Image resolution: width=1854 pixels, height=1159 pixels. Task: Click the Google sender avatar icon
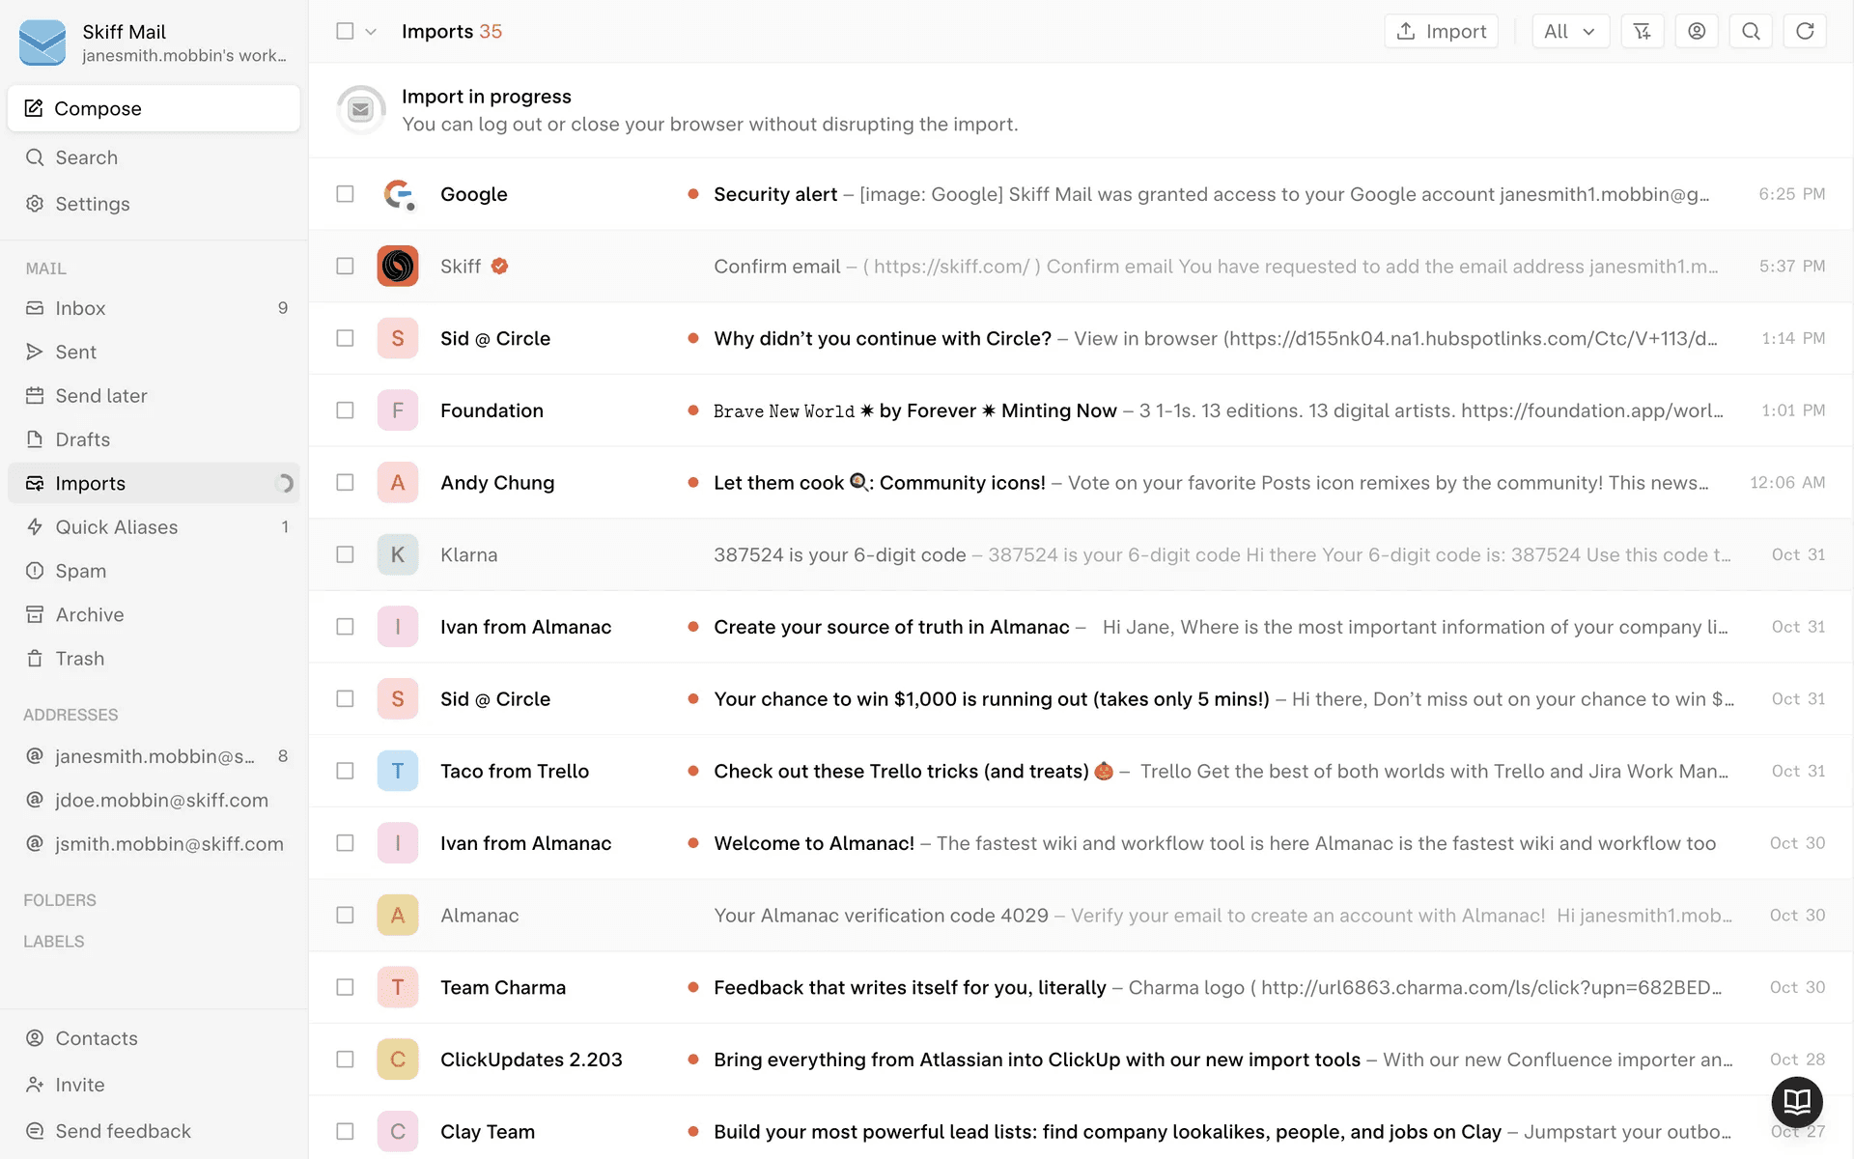397,194
